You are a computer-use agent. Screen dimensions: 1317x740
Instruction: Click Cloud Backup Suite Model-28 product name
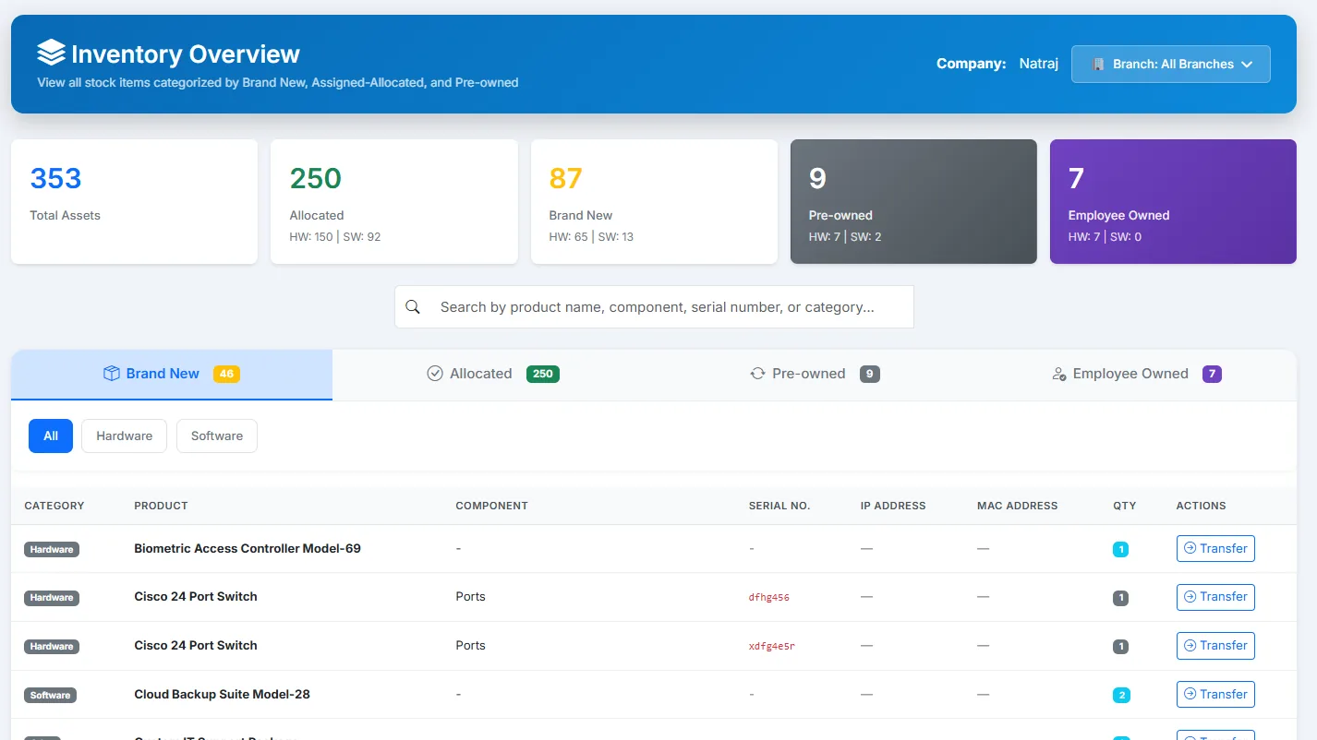click(222, 694)
